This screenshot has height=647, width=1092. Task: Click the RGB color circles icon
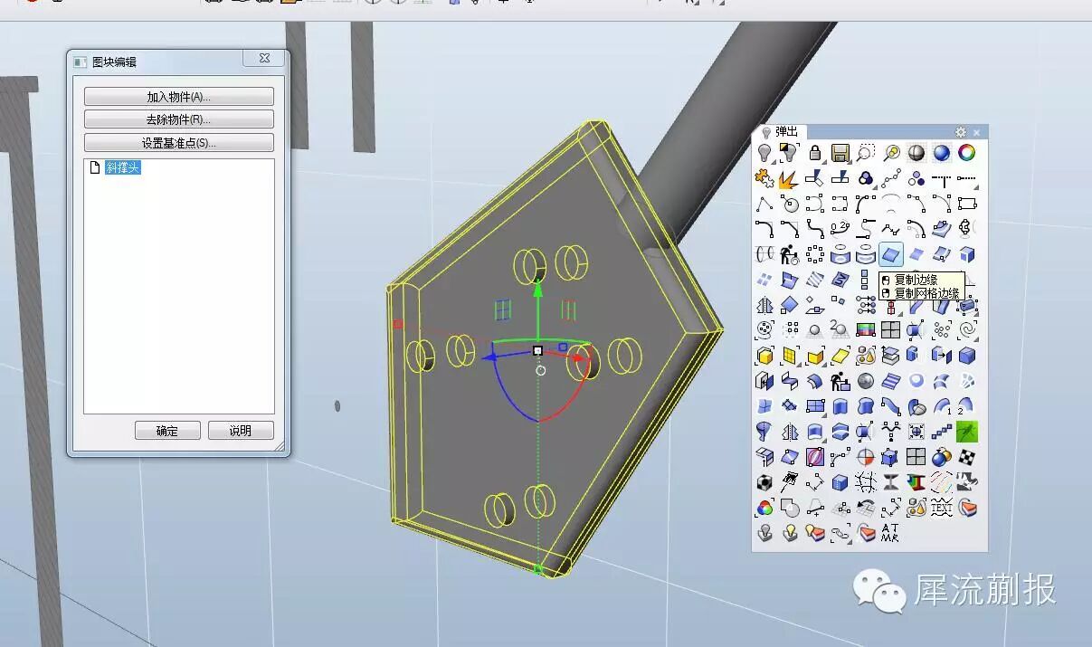point(764,507)
